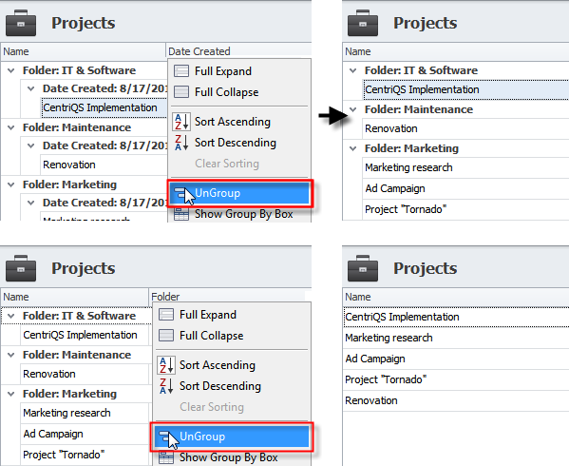Click Full Expand icon under Date Created menu
The width and height of the screenshot is (569, 466).
tap(181, 70)
